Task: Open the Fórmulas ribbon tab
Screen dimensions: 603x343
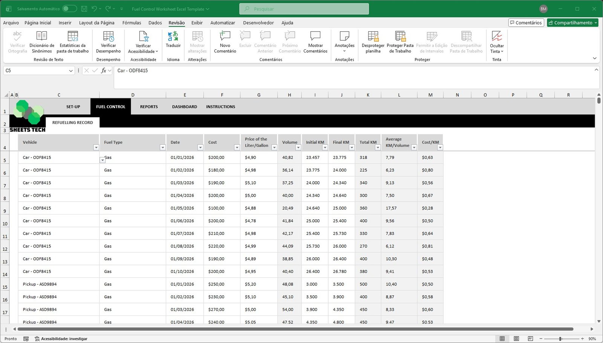Action: pyautogui.click(x=132, y=23)
